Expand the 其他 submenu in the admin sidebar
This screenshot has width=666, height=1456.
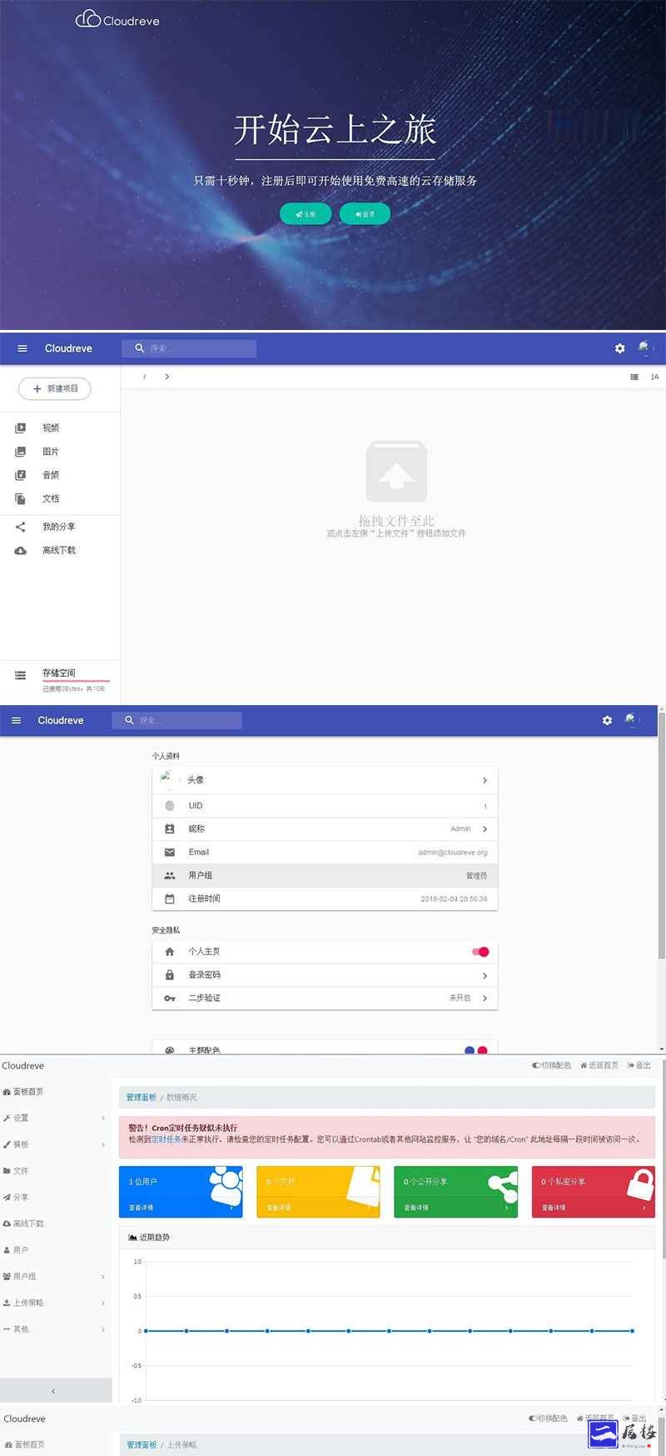(x=103, y=1329)
